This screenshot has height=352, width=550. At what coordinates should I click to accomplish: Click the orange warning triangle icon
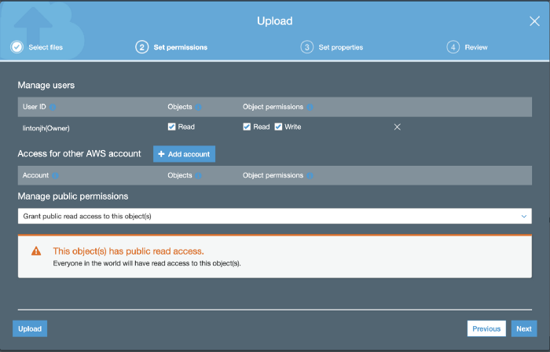(36, 251)
